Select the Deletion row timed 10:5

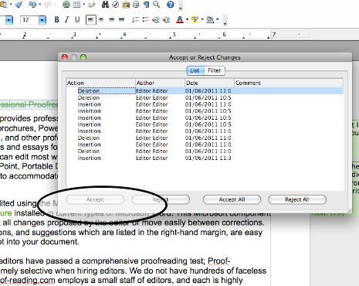click(x=205, y=97)
